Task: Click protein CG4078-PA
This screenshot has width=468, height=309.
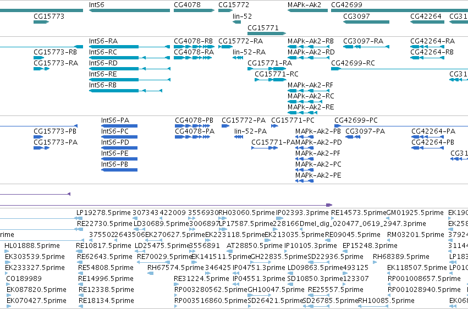Action: (192, 137)
